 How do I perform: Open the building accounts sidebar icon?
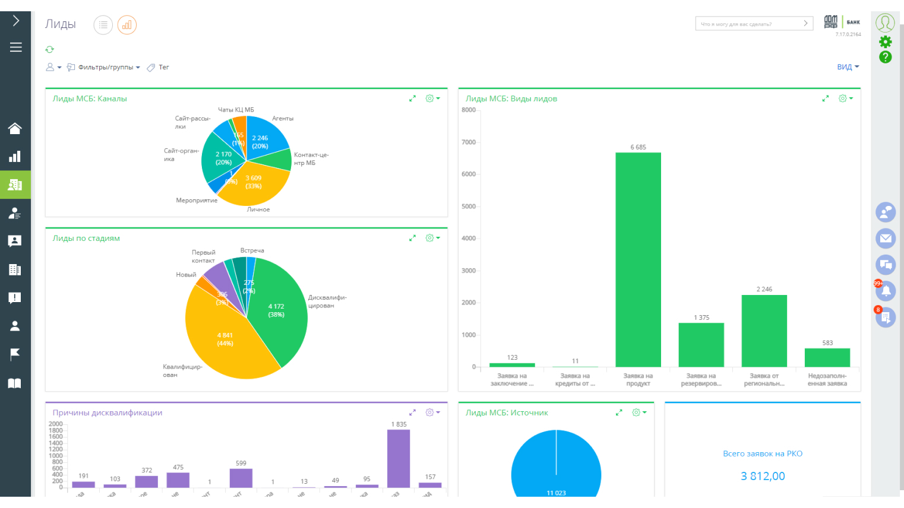[x=15, y=269]
